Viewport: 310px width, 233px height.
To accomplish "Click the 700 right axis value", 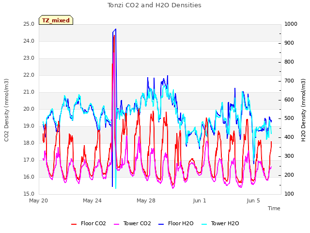I will [289, 81].
